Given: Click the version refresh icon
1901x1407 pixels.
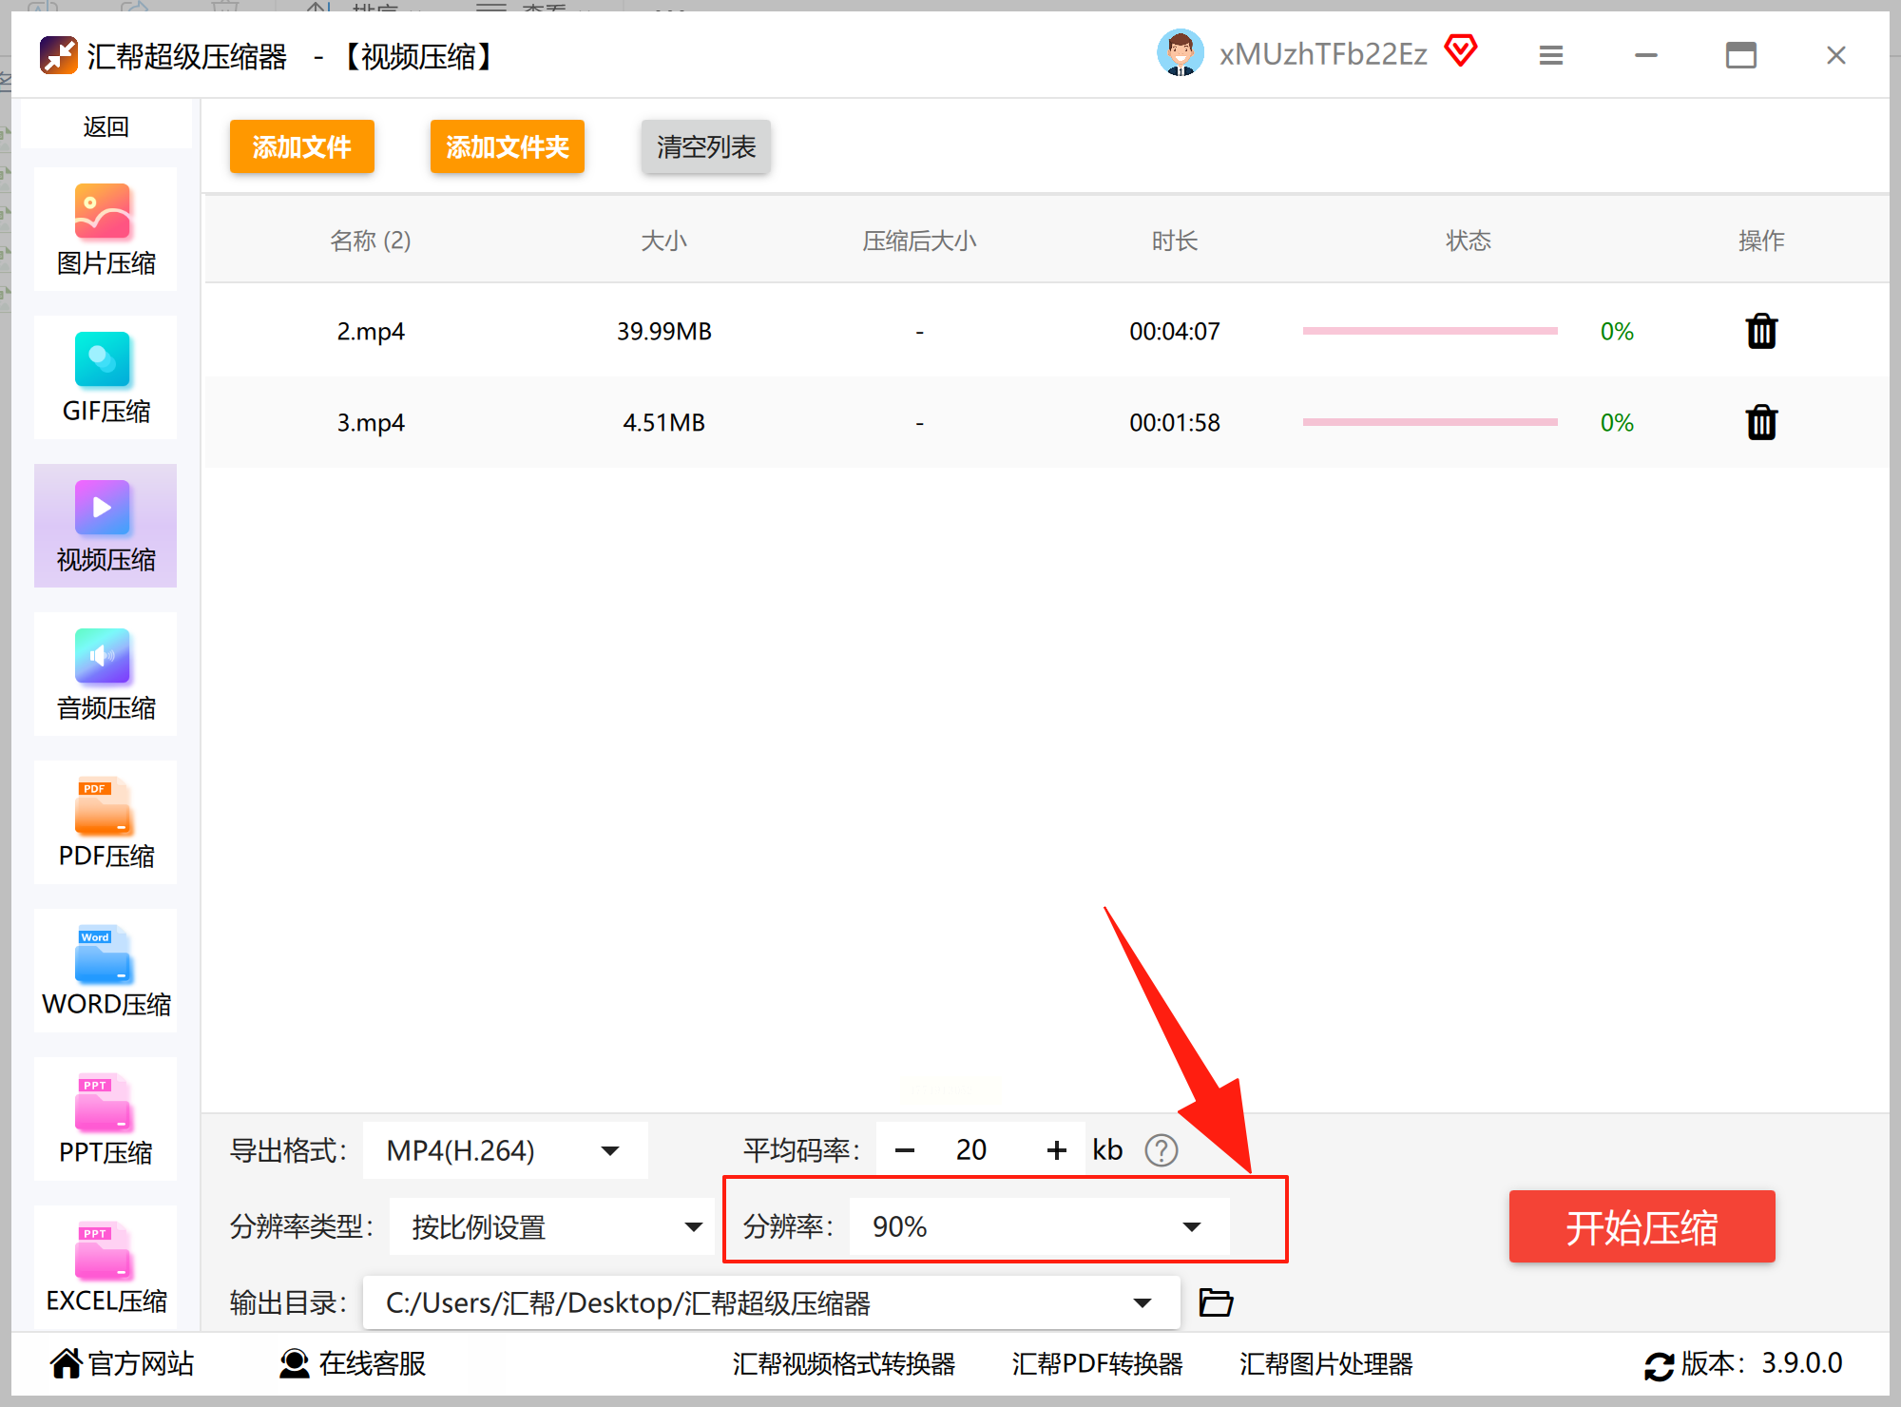Looking at the screenshot, I should (1659, 1365).
